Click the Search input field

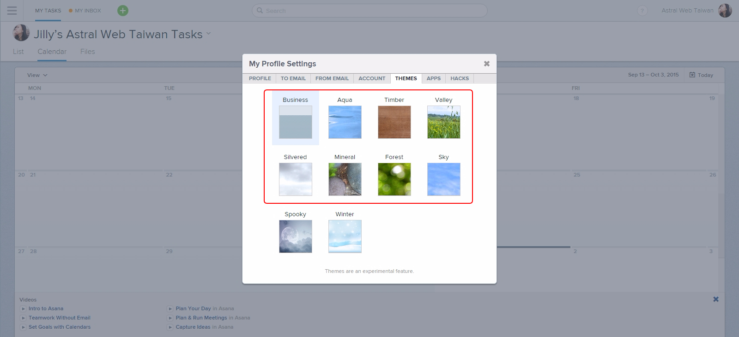(x=369, y=11)
